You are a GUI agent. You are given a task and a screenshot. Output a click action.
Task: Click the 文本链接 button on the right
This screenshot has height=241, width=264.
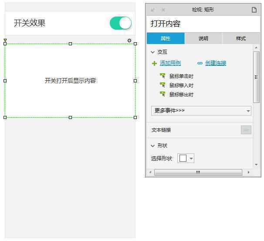pyautogui.click(x=246, y=130)
